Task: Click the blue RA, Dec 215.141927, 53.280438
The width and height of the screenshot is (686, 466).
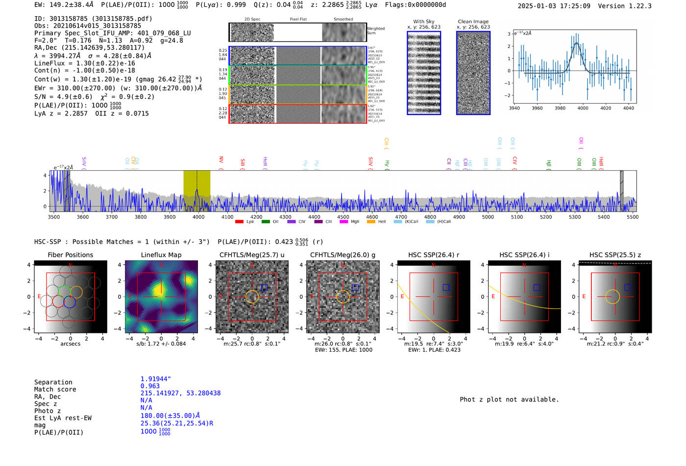Action: tap(180, 393)
